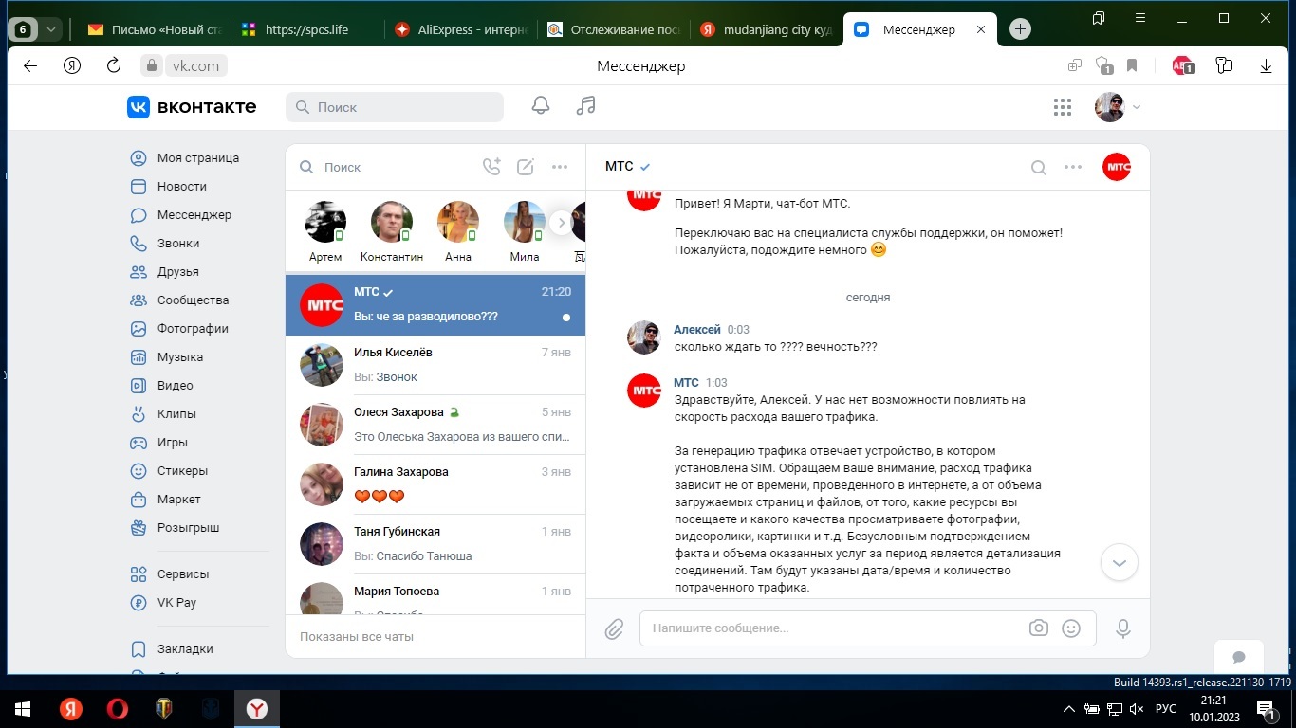Open chat with Мария Топоева

(x=435, y=595)
